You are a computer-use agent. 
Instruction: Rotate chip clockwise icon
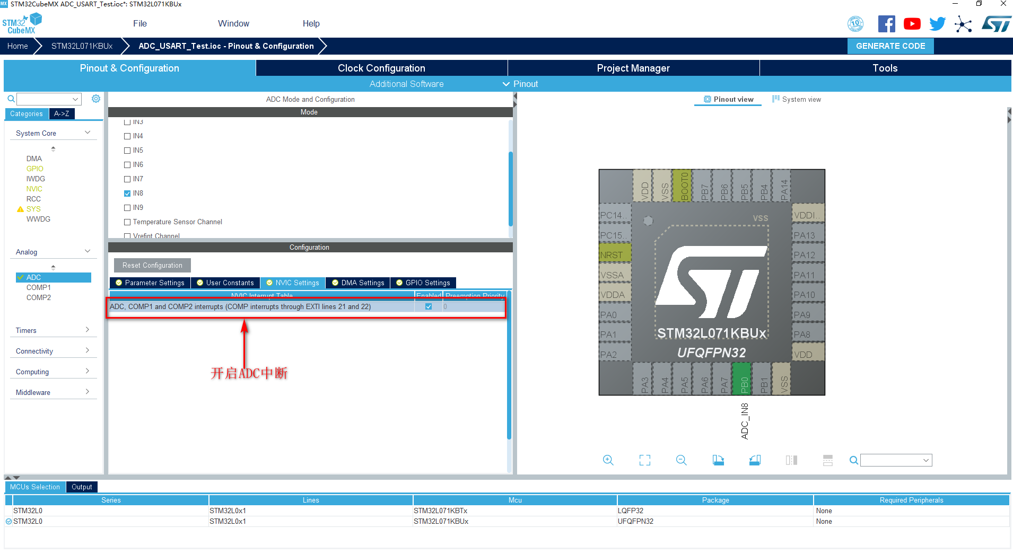pos(718,460)
